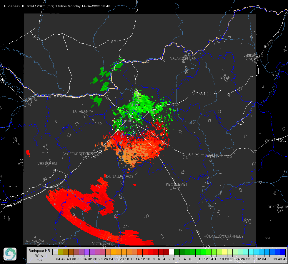Viewport: 288px width, 264px height.
Task: Select the gray swatch before -64
Action: [55, 252]
